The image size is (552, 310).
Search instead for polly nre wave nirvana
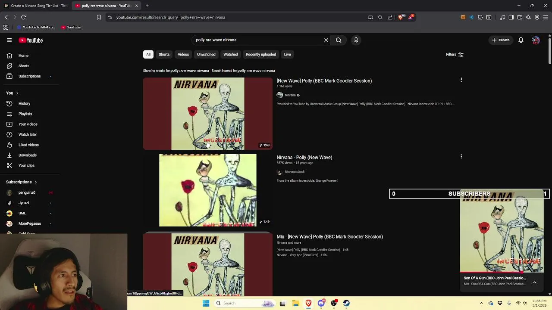pos(256,71)
